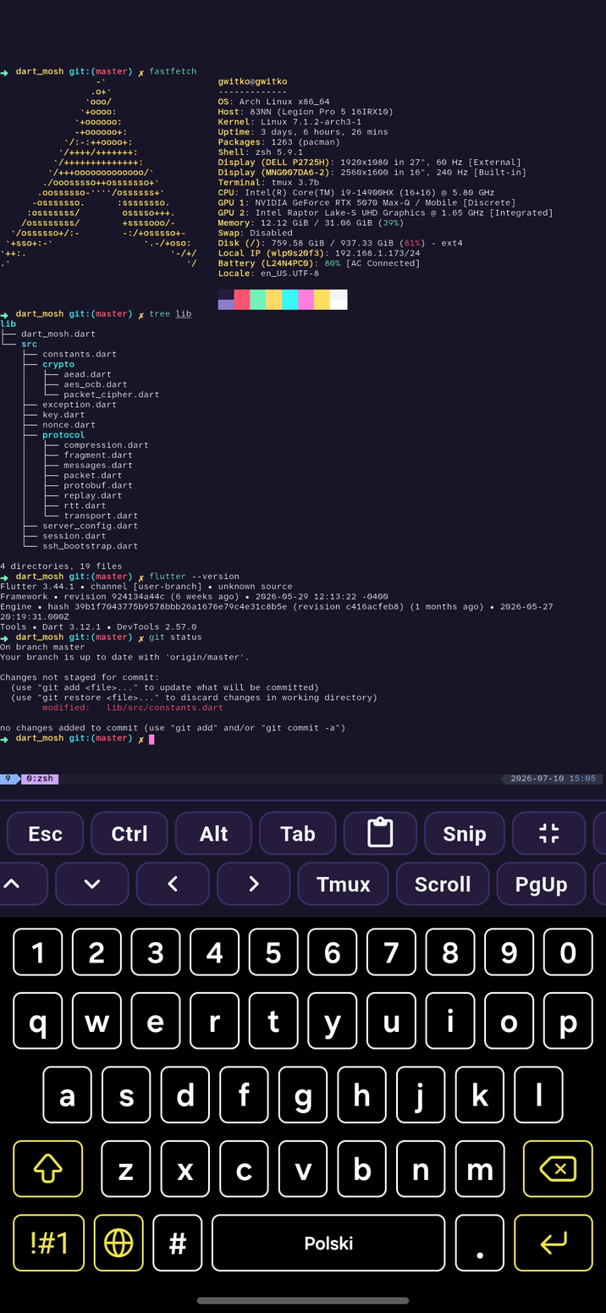Tap the period key
Viewport: 606px width, 1313px height.
[480, 1243]
